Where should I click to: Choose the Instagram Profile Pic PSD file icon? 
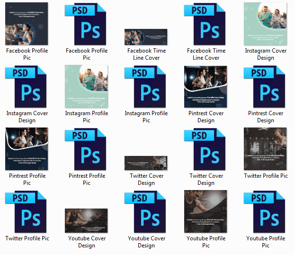(146, 87)
